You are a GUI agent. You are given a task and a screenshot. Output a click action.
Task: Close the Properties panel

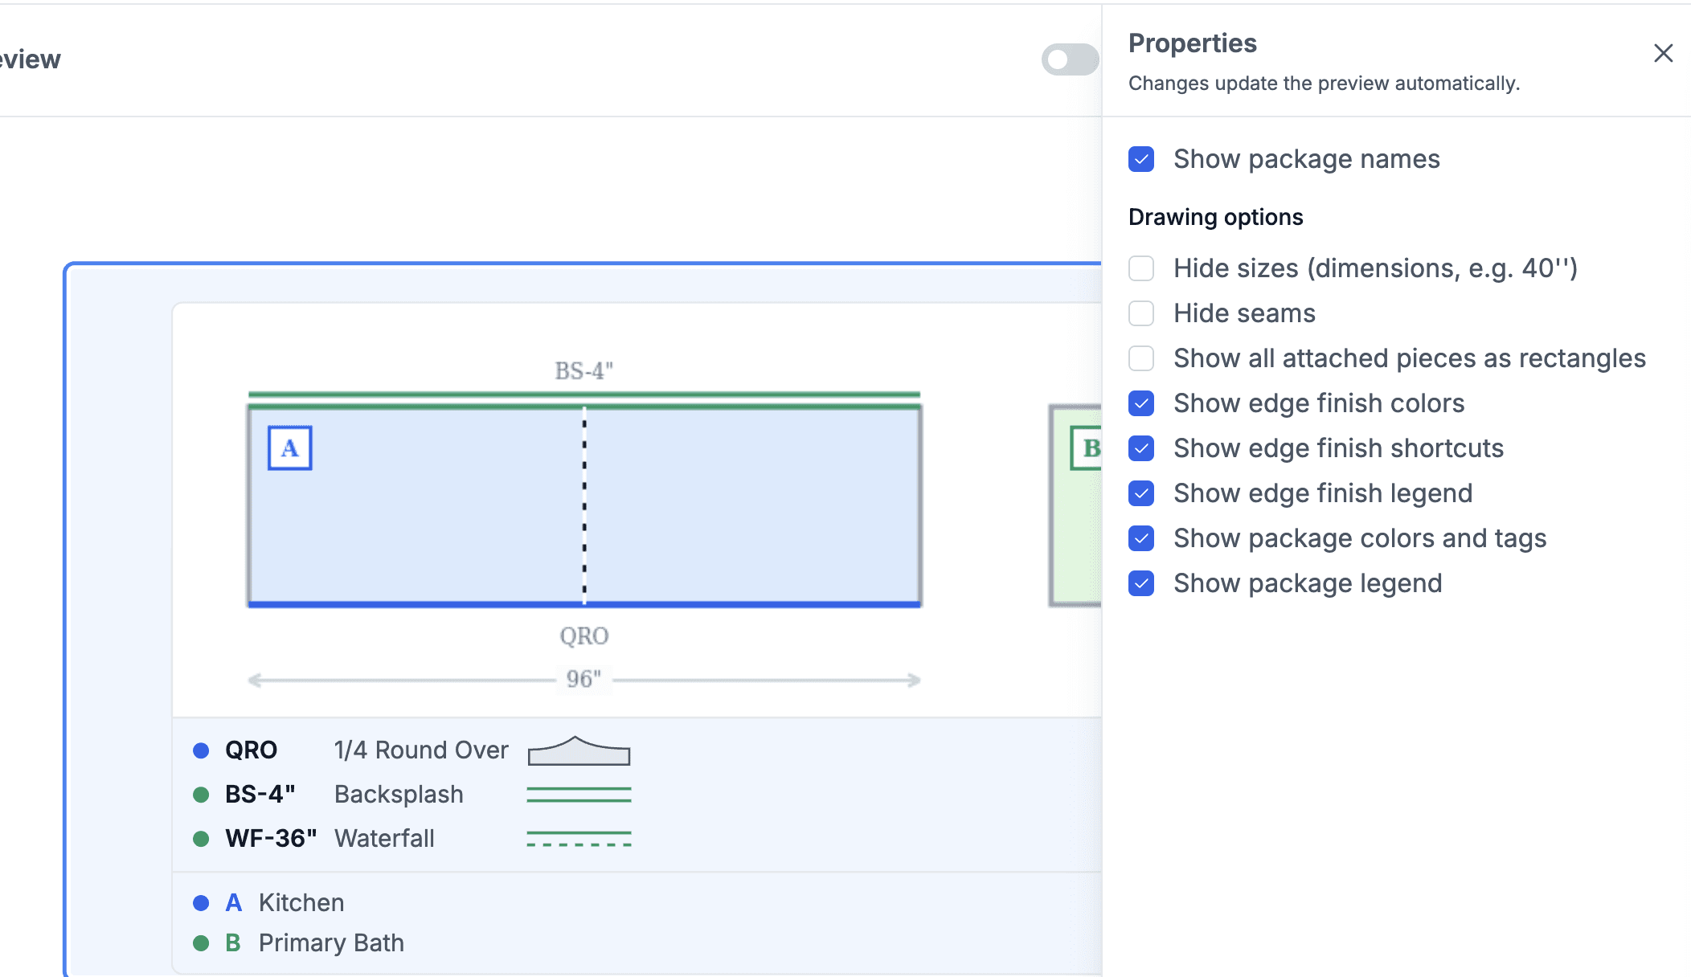pos(1663,53)
